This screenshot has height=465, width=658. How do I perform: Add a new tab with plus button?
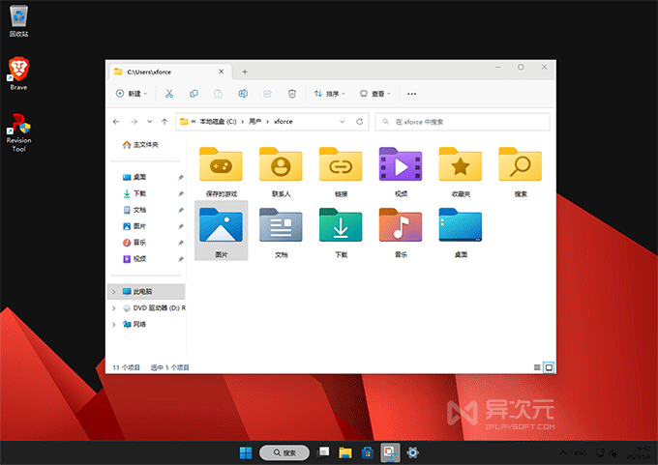point(245,72)
